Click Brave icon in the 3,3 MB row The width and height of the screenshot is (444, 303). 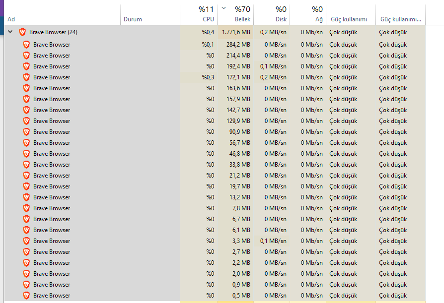click(26, 241)
